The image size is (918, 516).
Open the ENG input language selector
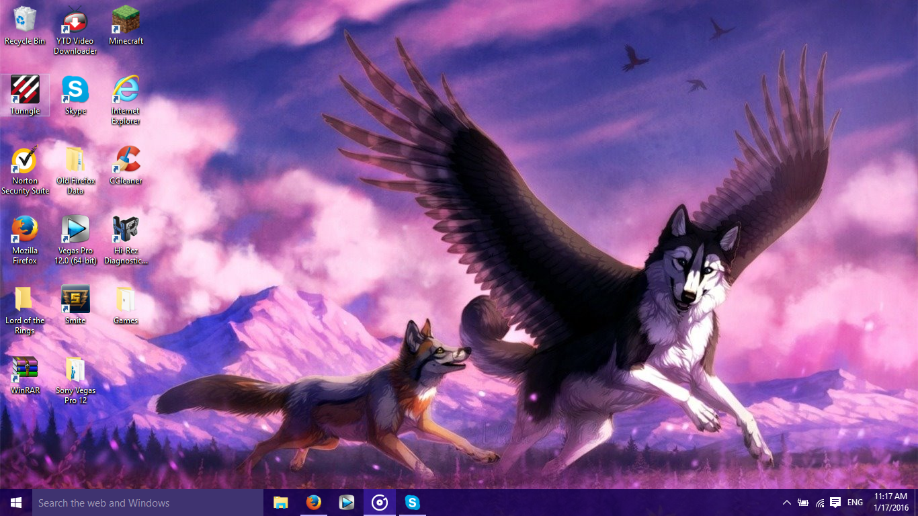855,503
